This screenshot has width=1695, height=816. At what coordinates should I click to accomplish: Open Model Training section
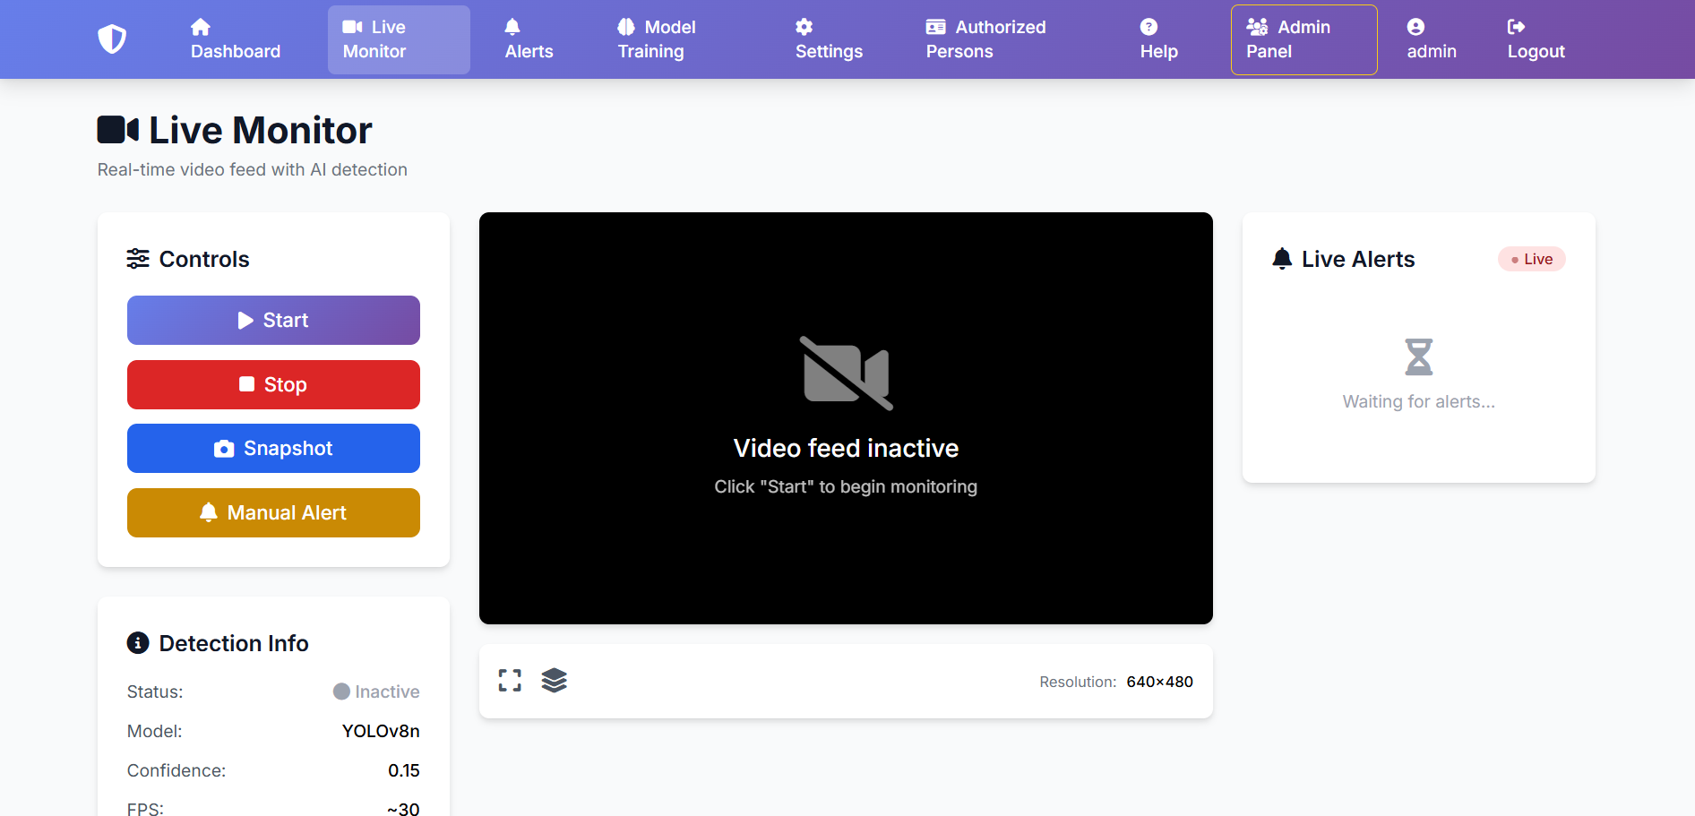click(x=656, y=39)
